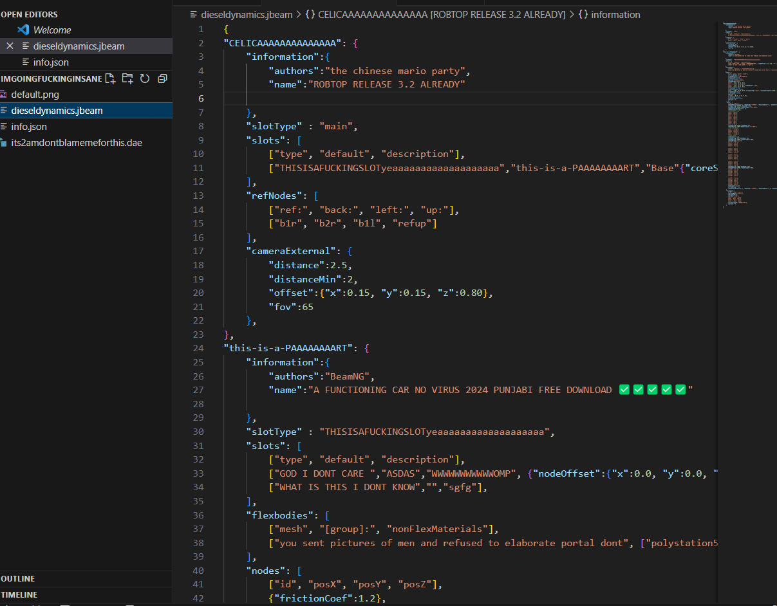Open the Welcome editor entry

point(52,30)
